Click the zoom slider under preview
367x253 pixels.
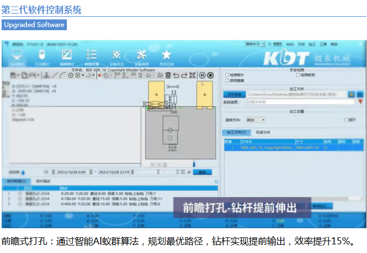[194, 165]
